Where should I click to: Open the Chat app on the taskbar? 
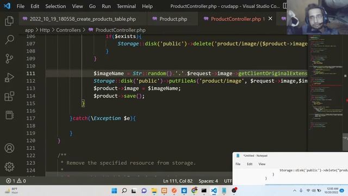pyautogui.click(x=144, y=191)
